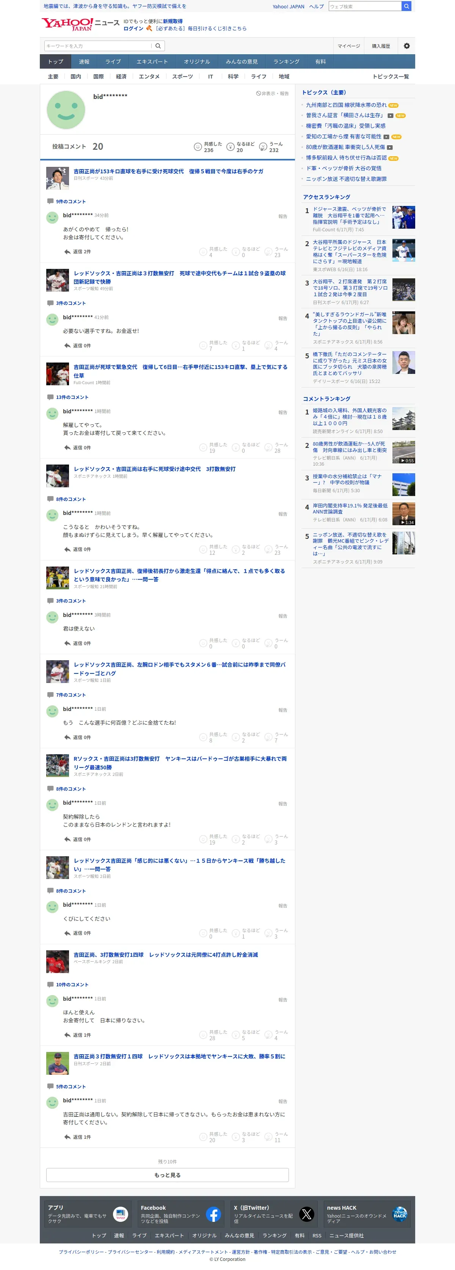The image size is (455, 1270).
Task: Click なるほど 20 total icon
Action: pos(230,147)
